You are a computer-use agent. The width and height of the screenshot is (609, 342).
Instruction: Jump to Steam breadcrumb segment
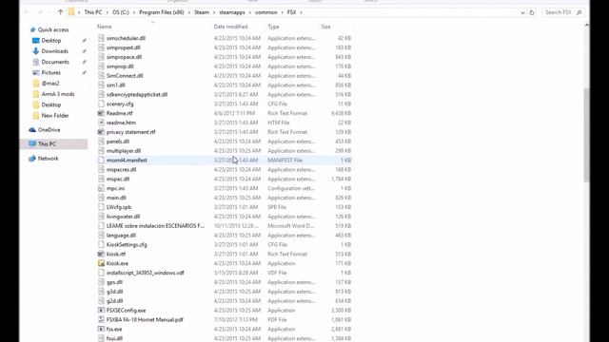coord(202,12)
